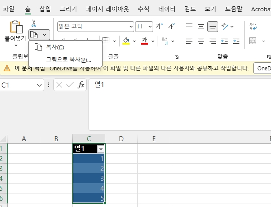Switch to the 그리기 tab
The width and height of the screenshot is (271, 207).
point(68,9)
